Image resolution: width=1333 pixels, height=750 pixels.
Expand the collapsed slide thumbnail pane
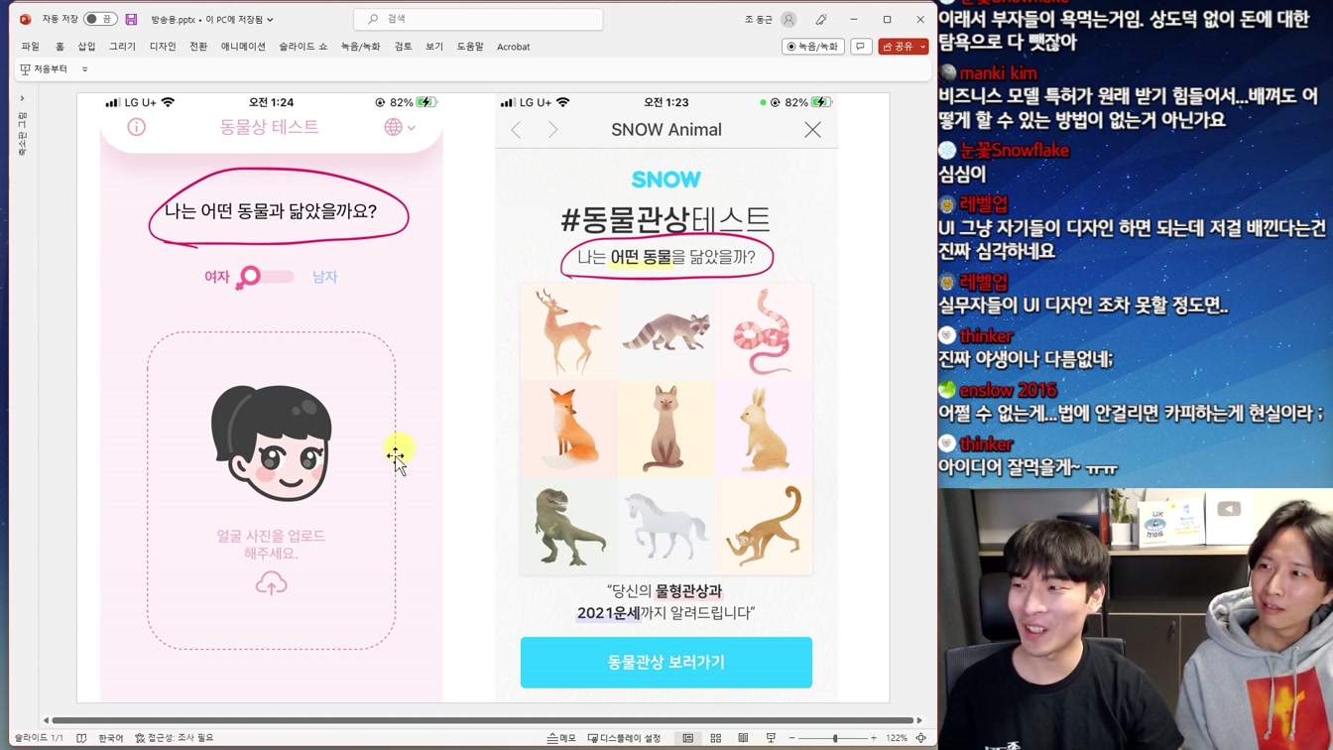pyautogui.click(x=22, y=98)
